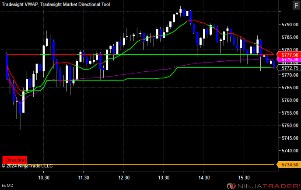The image size is (301, 190).
Task: Click the 5760.00 price axis label
Action: pos(290,100)
